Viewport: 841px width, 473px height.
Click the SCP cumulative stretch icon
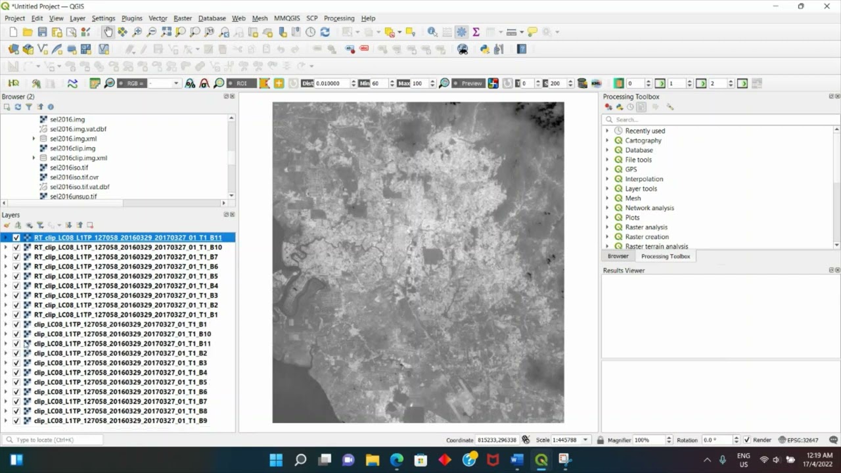pyautogui.click(x=190, y=83)
